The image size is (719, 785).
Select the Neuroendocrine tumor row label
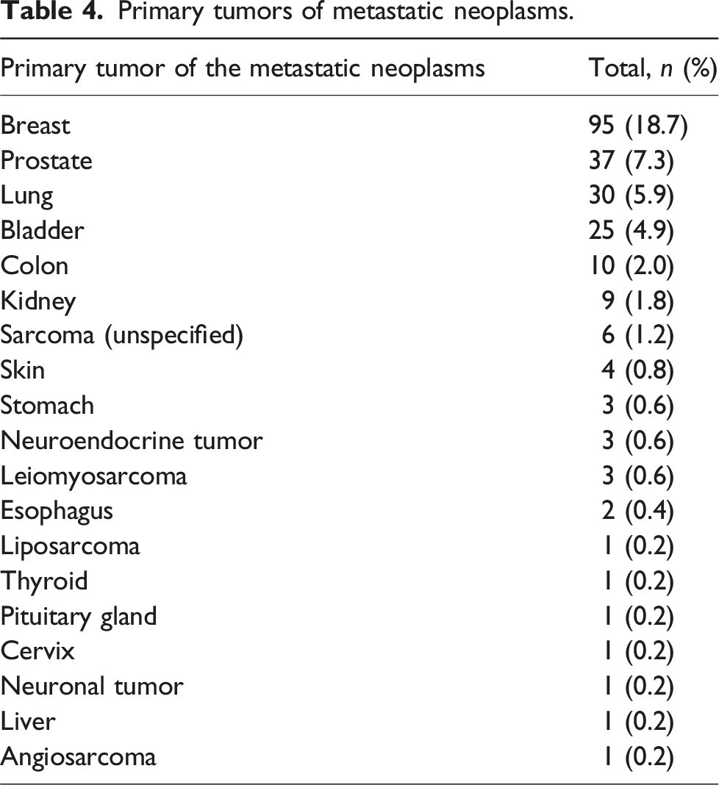coord(132,441)
